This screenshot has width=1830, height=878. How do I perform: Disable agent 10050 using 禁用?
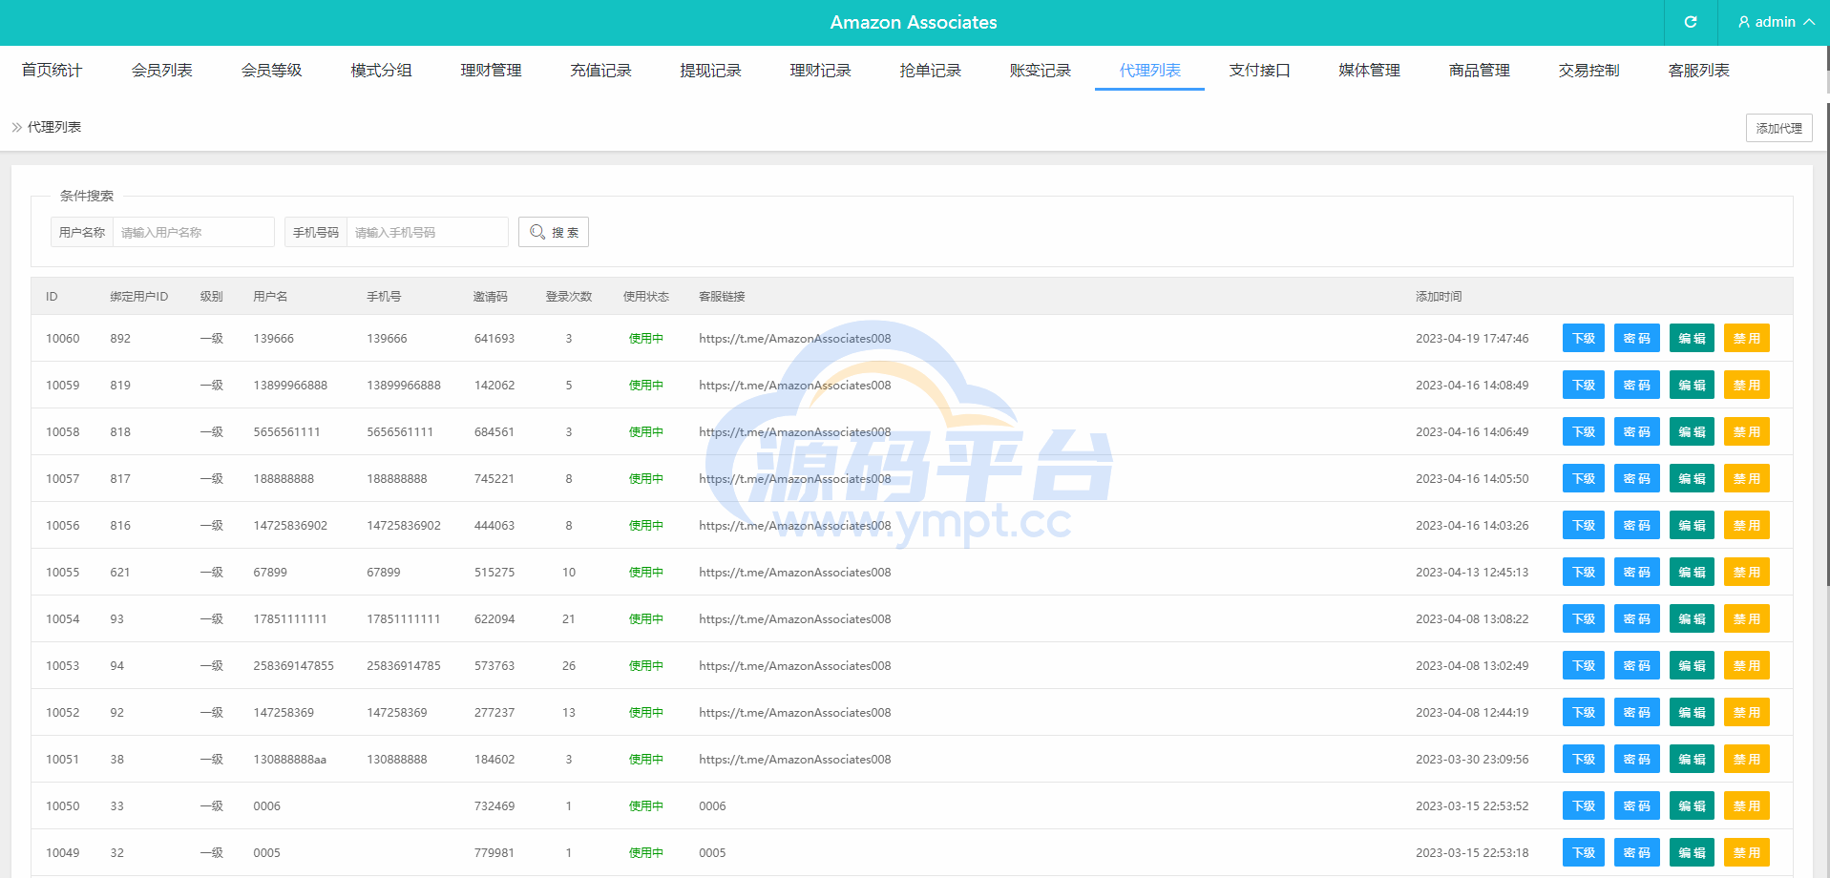pyautogui.click(x=1746, y=806)
